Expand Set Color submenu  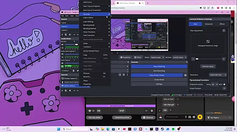tap(95, 14)
